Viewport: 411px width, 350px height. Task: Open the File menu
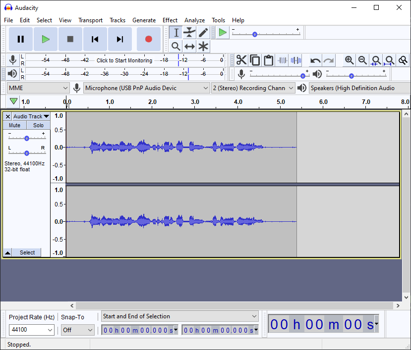8,20
